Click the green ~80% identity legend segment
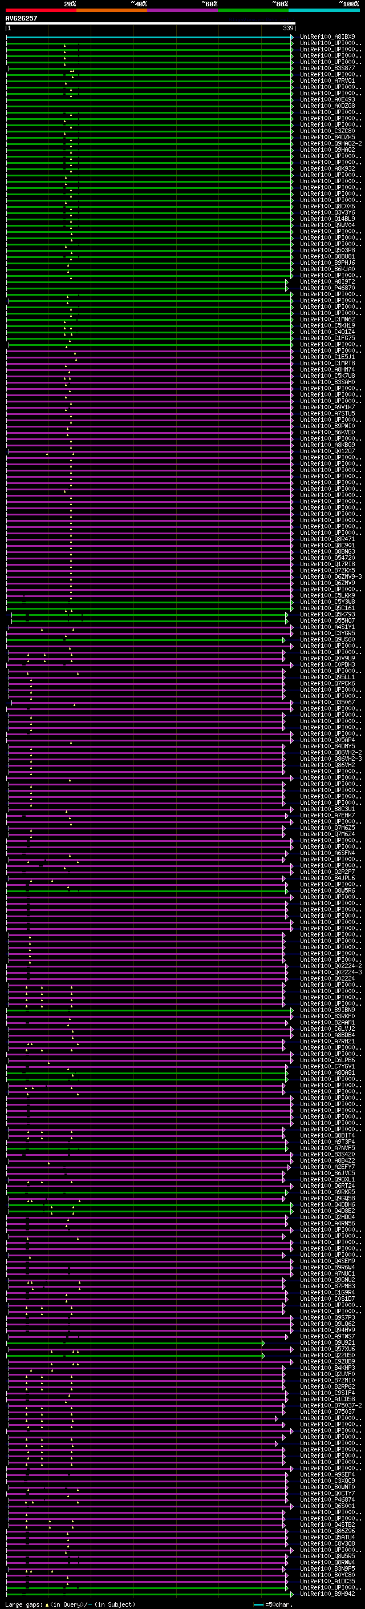 (x=253, y=11)
